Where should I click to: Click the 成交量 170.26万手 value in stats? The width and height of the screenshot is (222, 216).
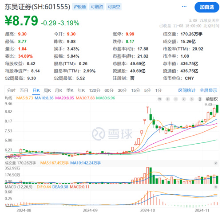(x=191, y=34)
